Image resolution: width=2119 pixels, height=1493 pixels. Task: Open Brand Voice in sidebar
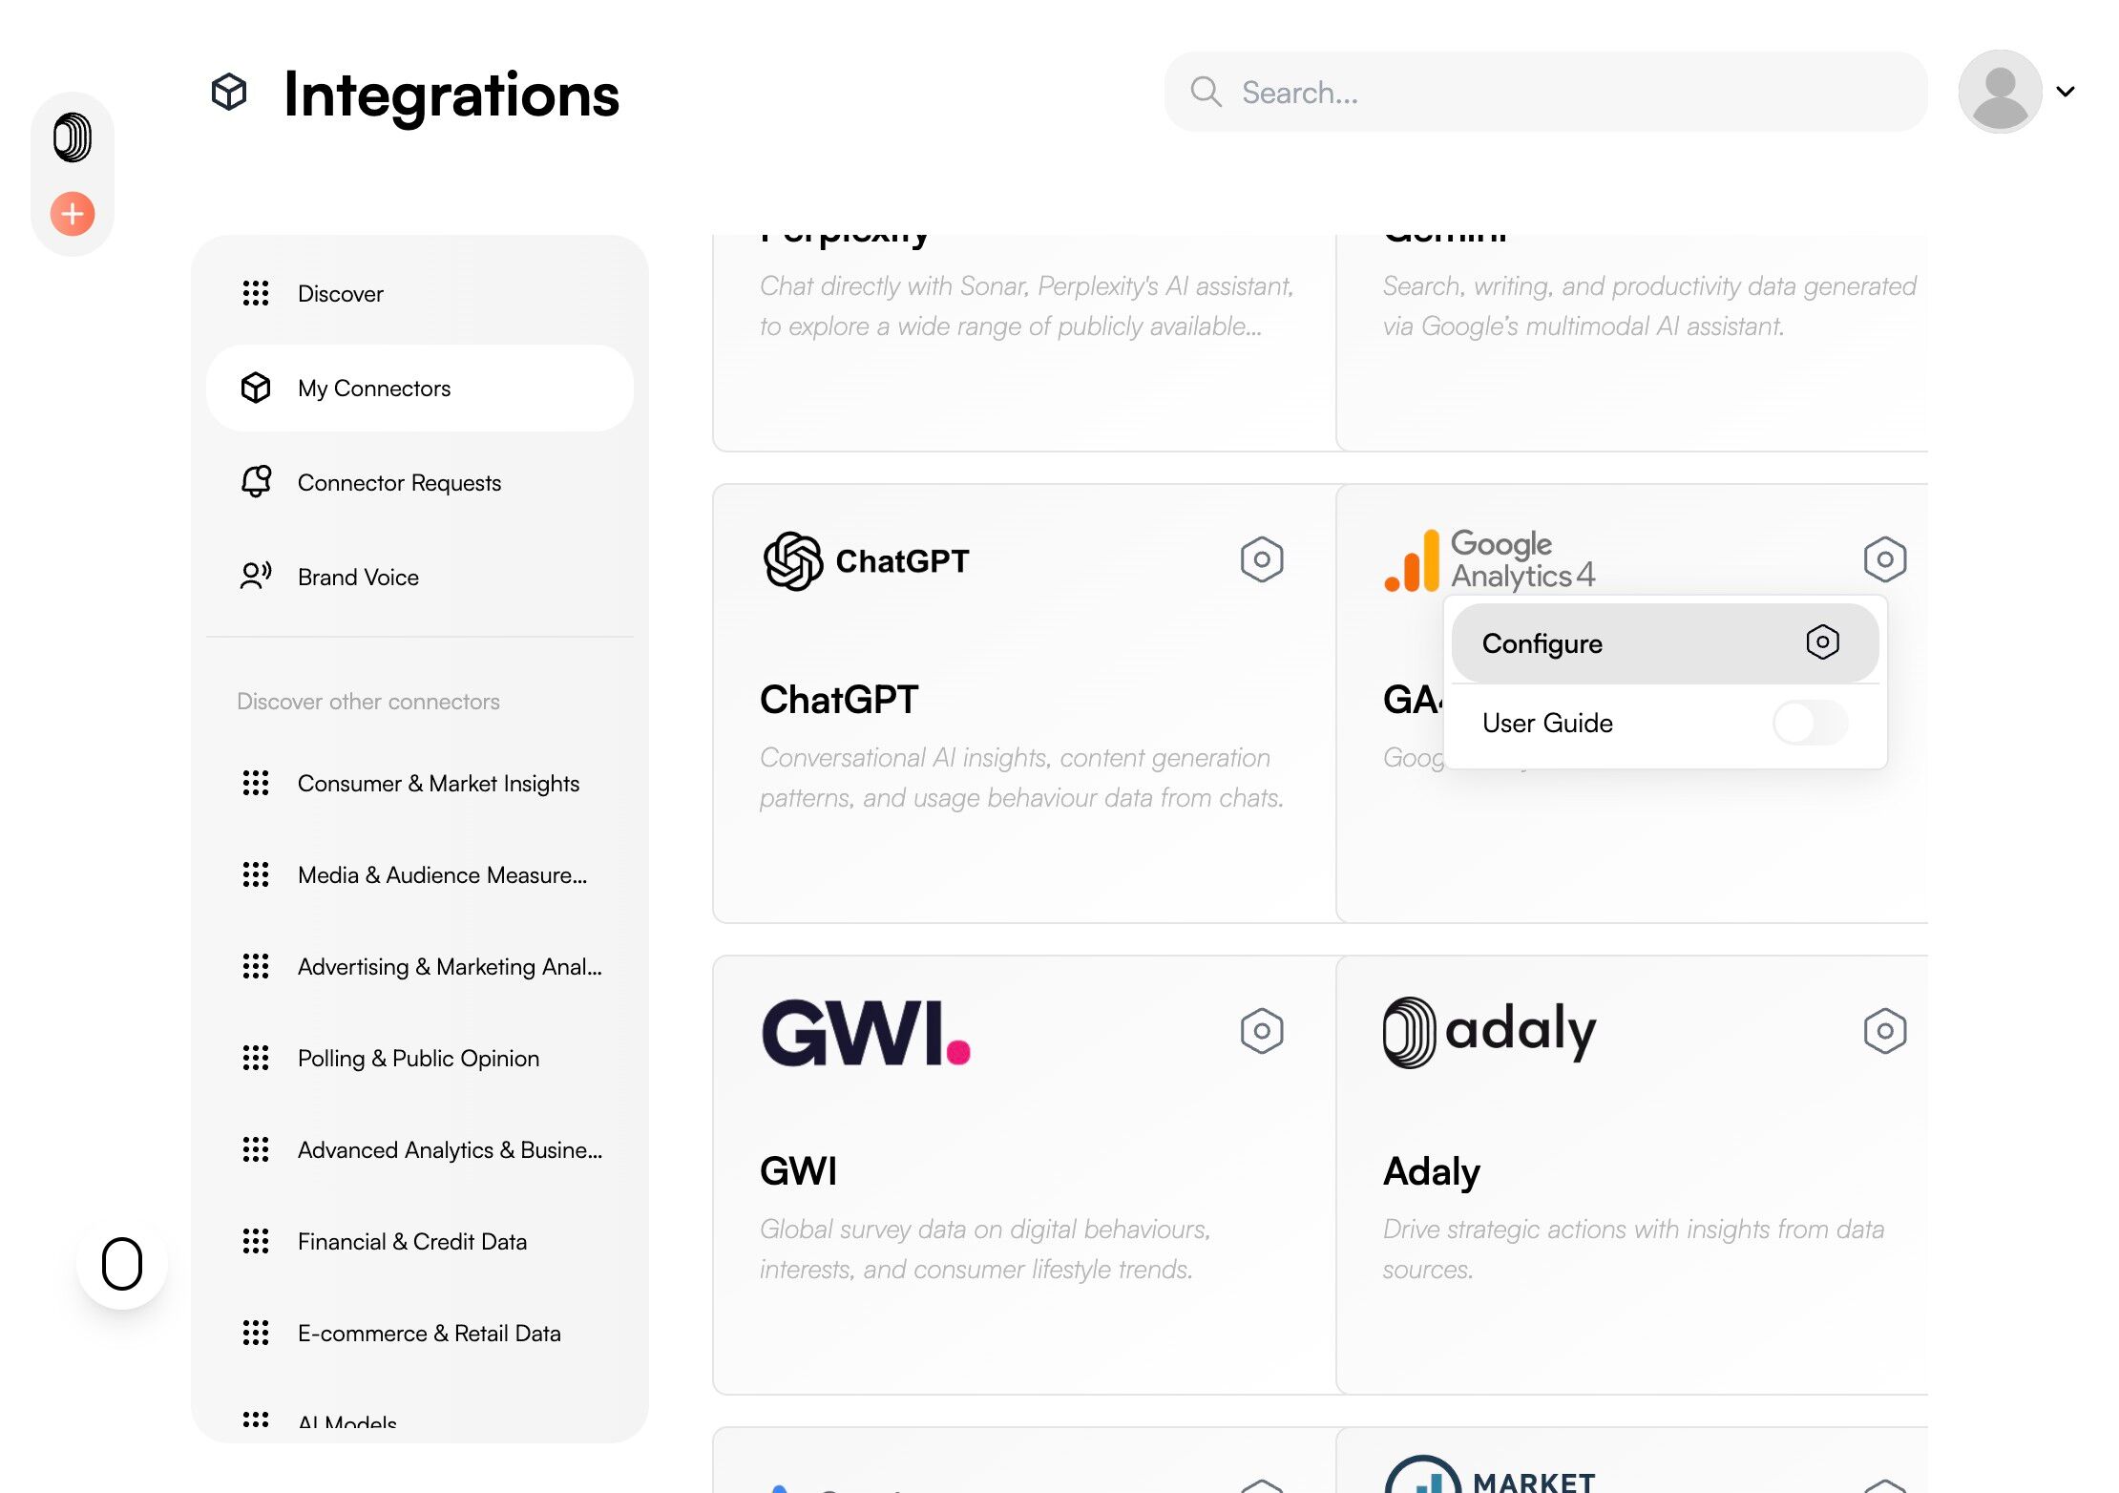click(x=358, y=578)
